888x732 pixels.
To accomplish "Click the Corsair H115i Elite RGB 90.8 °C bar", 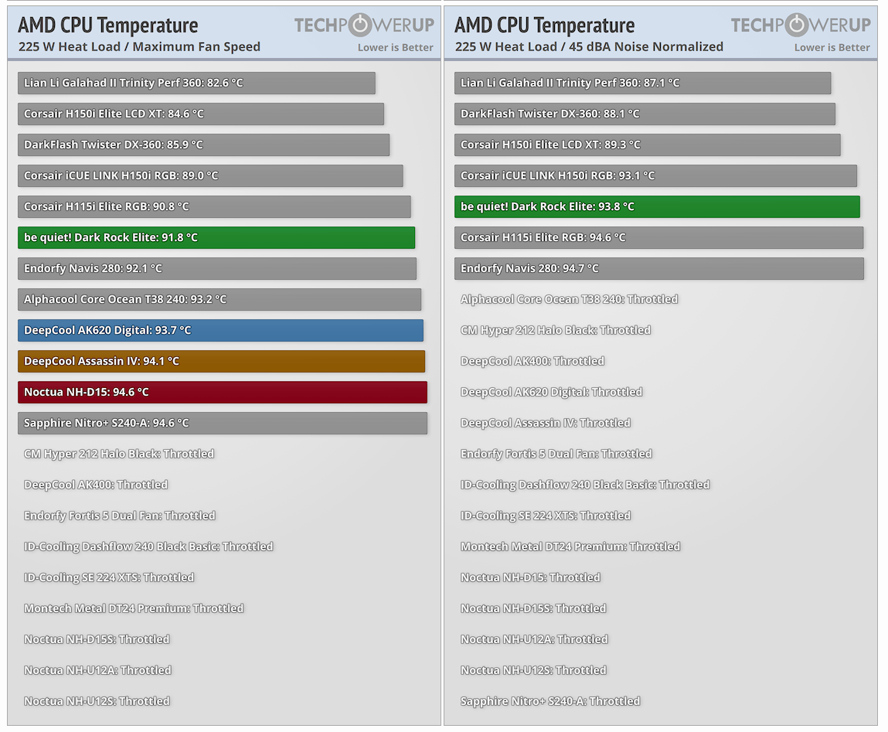I will pos(214,207).
